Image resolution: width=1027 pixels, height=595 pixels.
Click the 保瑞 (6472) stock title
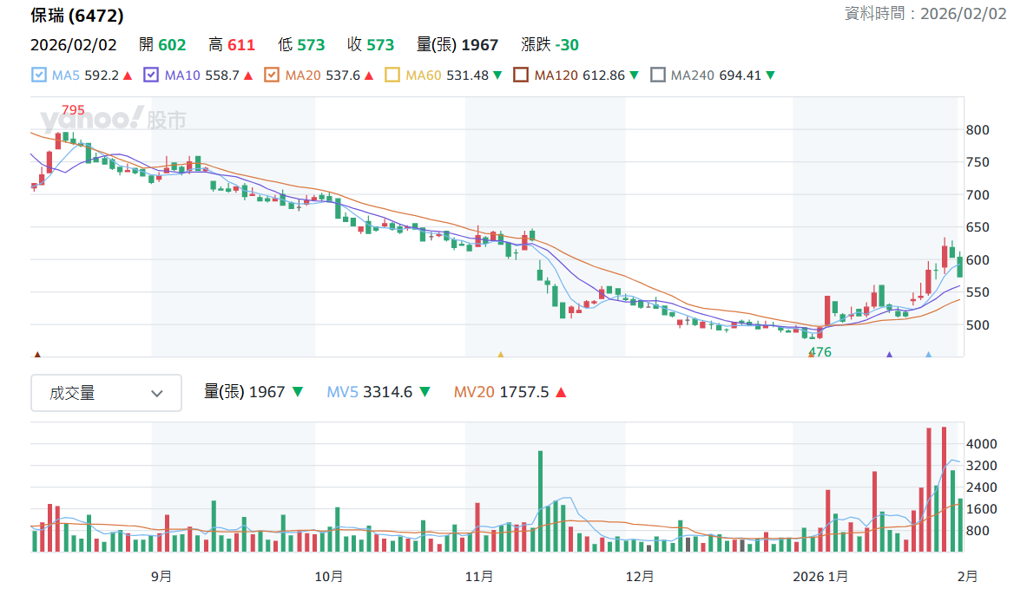(x=77, y=16)
